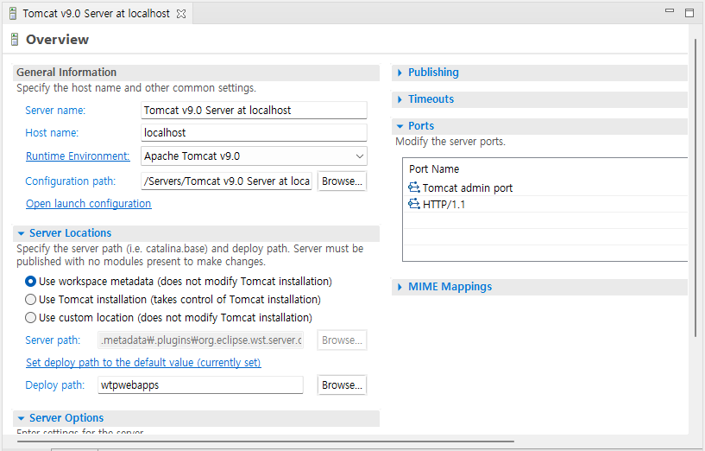Click the vertical scrollbar of the editor
The width and height of the screenshot is (705, 451).
[696, 188]
